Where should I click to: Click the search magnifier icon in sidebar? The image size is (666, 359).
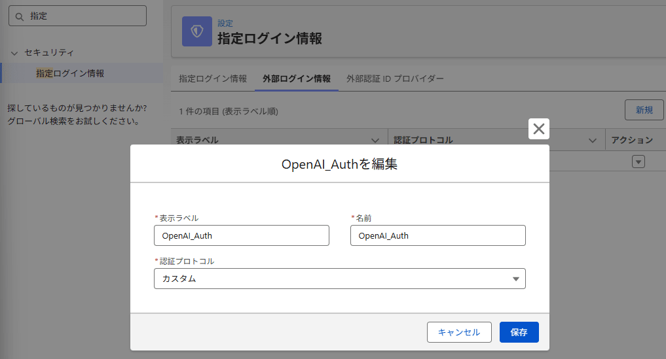(19, 16)
